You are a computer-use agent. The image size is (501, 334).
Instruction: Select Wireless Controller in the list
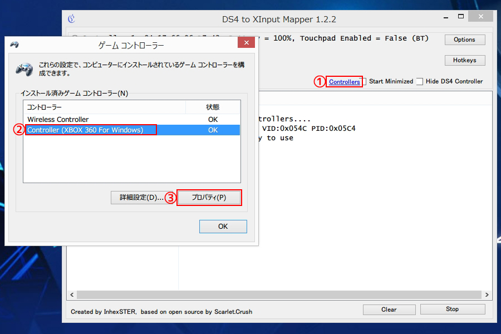point(131,120)
